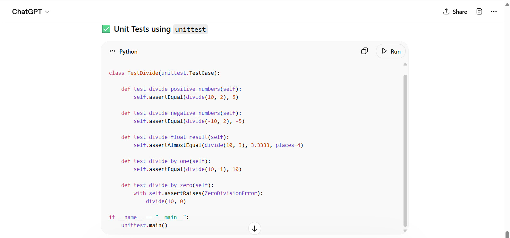This screenshot has height=238, width=510.
Task: Click the chevron next to ChatGPT
Action: [x=47, y=12]
